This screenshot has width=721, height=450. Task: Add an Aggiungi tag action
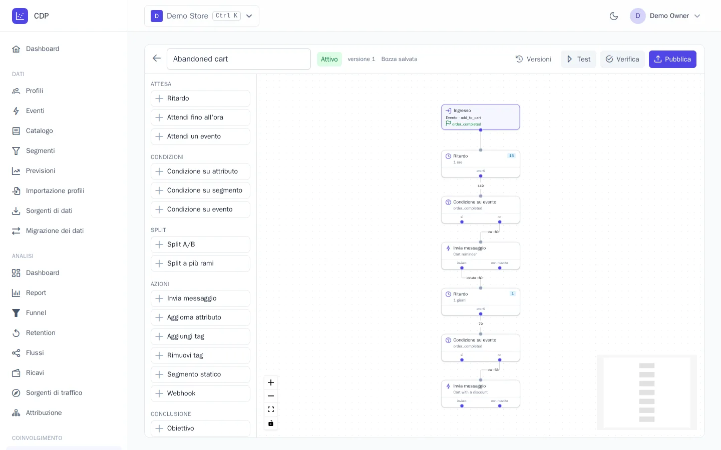(x=200, y=336)
